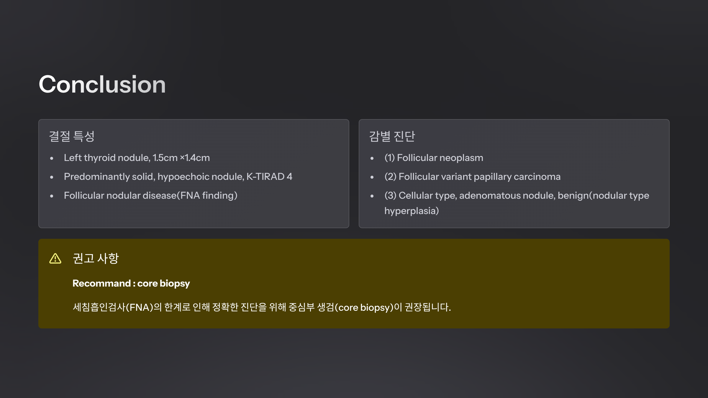The width and height of the screenshot is (708, 398).
Task: Click the 권고 사항 heading
Action: point(96,259)
